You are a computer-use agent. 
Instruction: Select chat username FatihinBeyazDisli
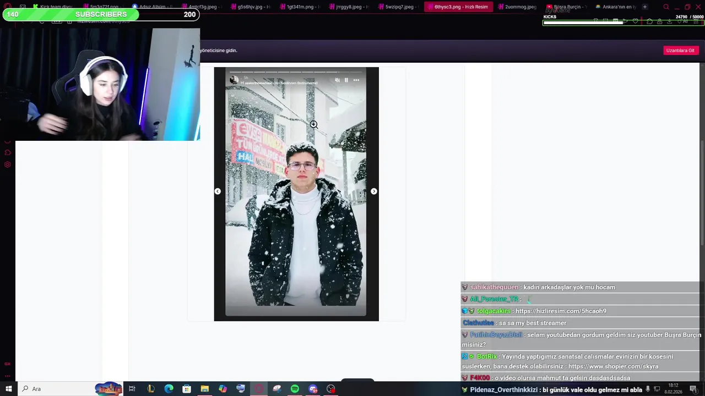[496, 334]
